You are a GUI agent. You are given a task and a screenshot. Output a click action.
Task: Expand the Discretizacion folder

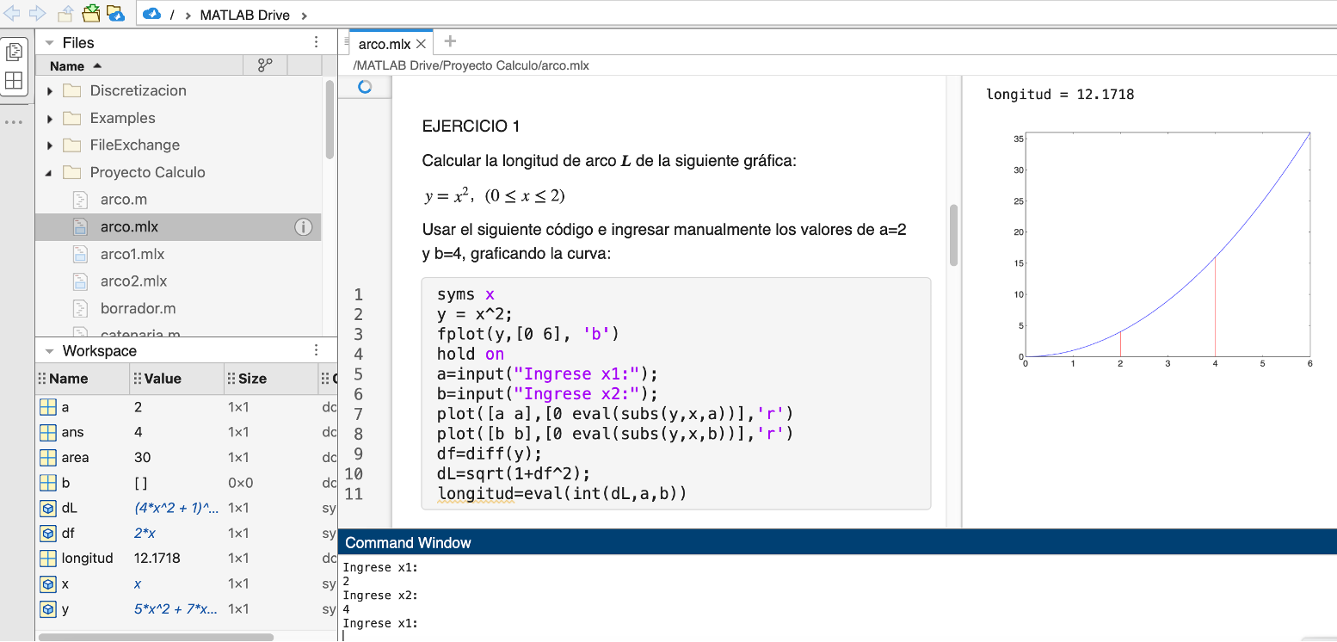point(50,90)
